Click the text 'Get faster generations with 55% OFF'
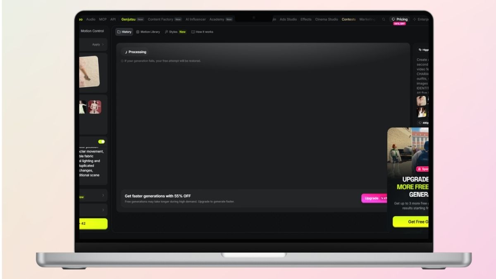Image resolution: width=496 pixels, height=279 pixels. 158,196
